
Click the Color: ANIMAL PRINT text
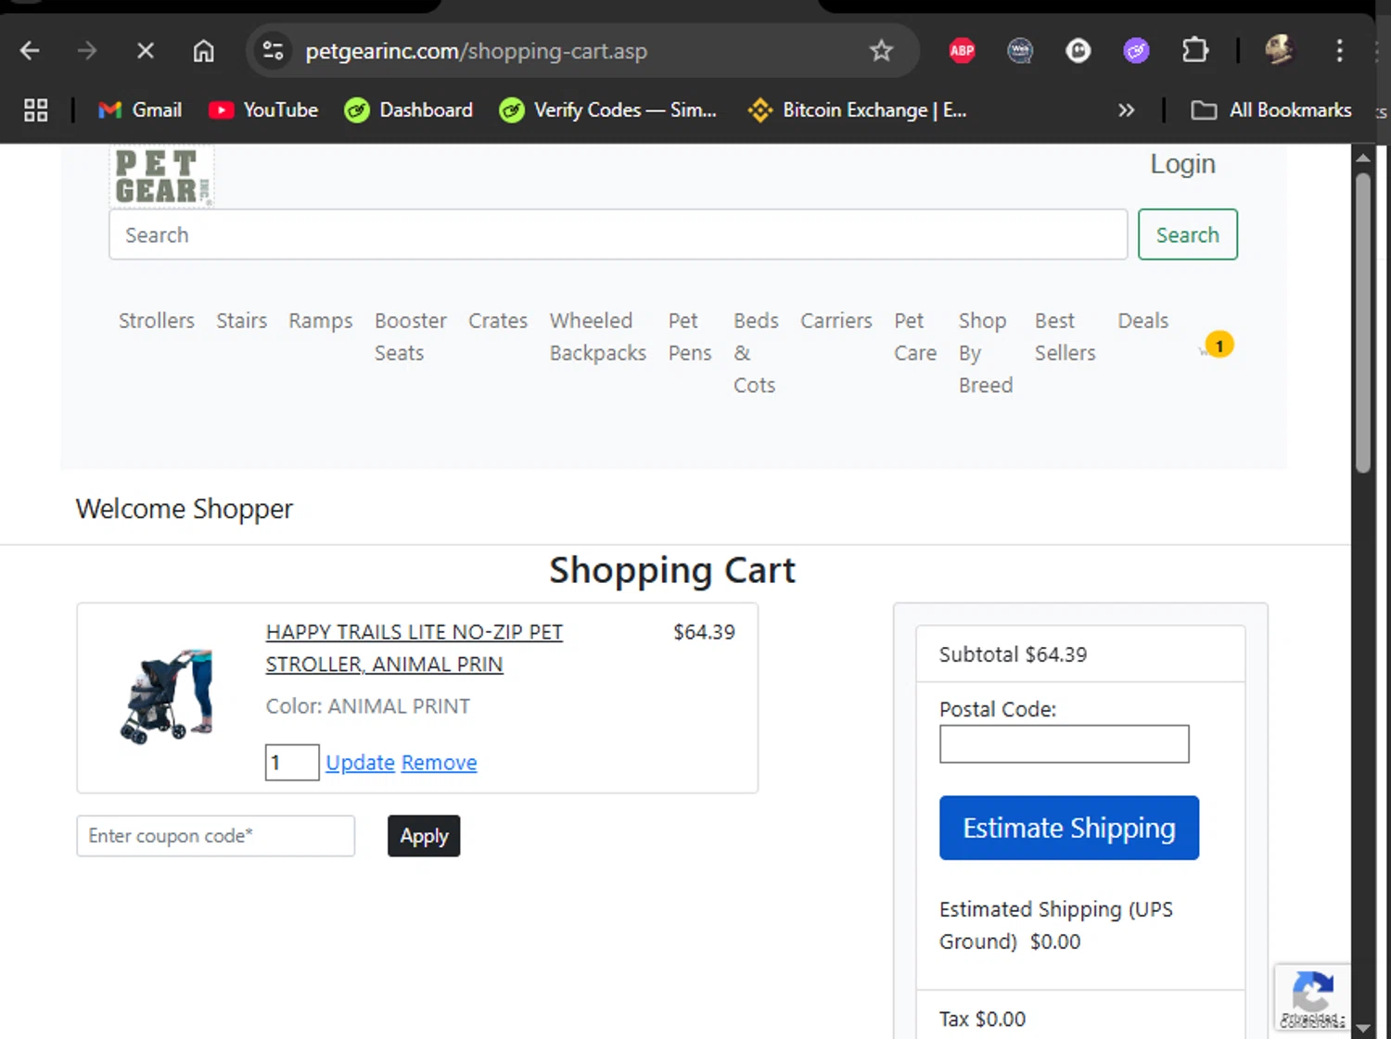[368, 706]
